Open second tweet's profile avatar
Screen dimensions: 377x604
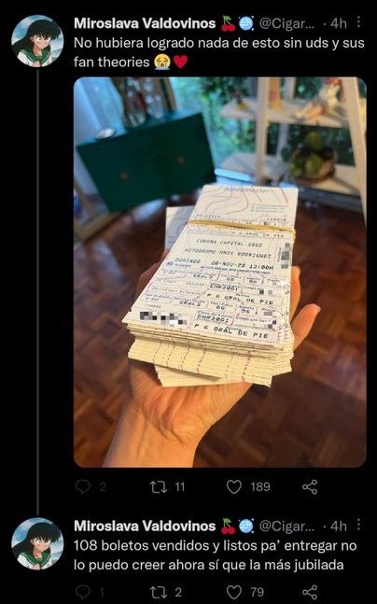pyautogui.click(x=37, y=543)
